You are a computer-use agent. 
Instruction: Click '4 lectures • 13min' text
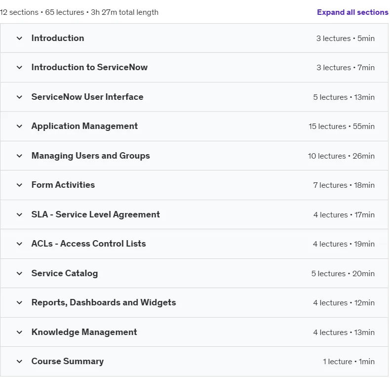(344, 332)
